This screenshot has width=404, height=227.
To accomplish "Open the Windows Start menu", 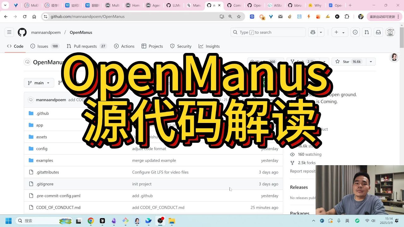I will [x=9, y=221].
